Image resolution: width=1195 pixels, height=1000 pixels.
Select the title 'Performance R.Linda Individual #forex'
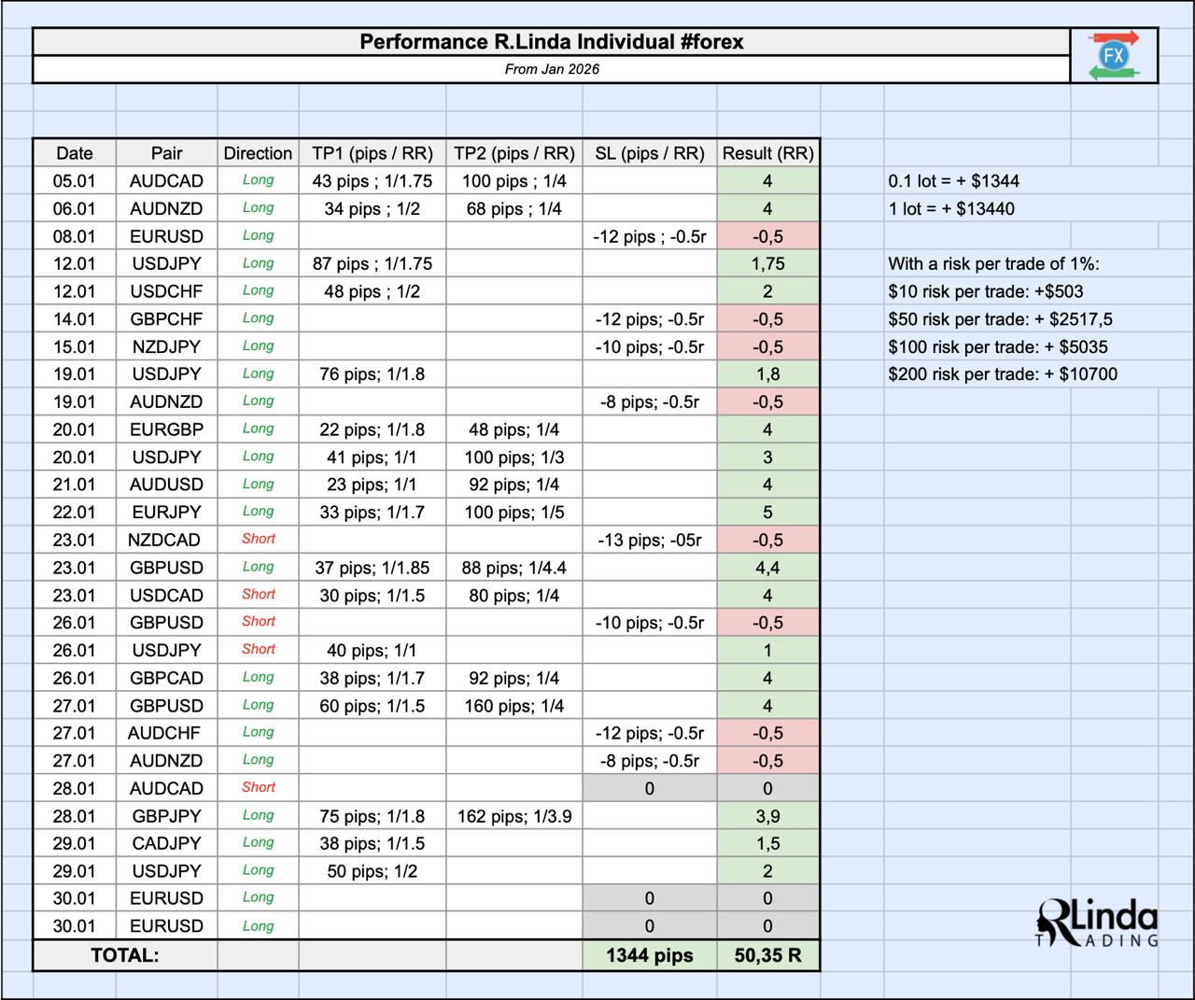tap(552, 42)
